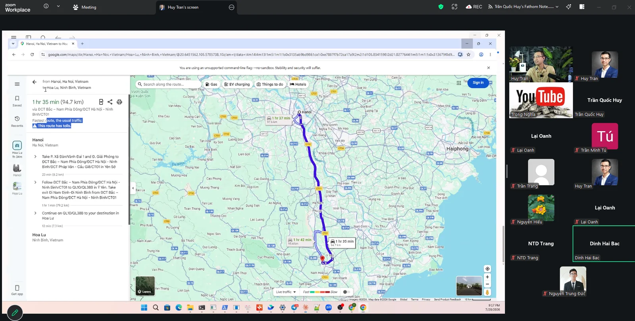Open the Windows Start menu
The image size is (635, 321).
144,307
